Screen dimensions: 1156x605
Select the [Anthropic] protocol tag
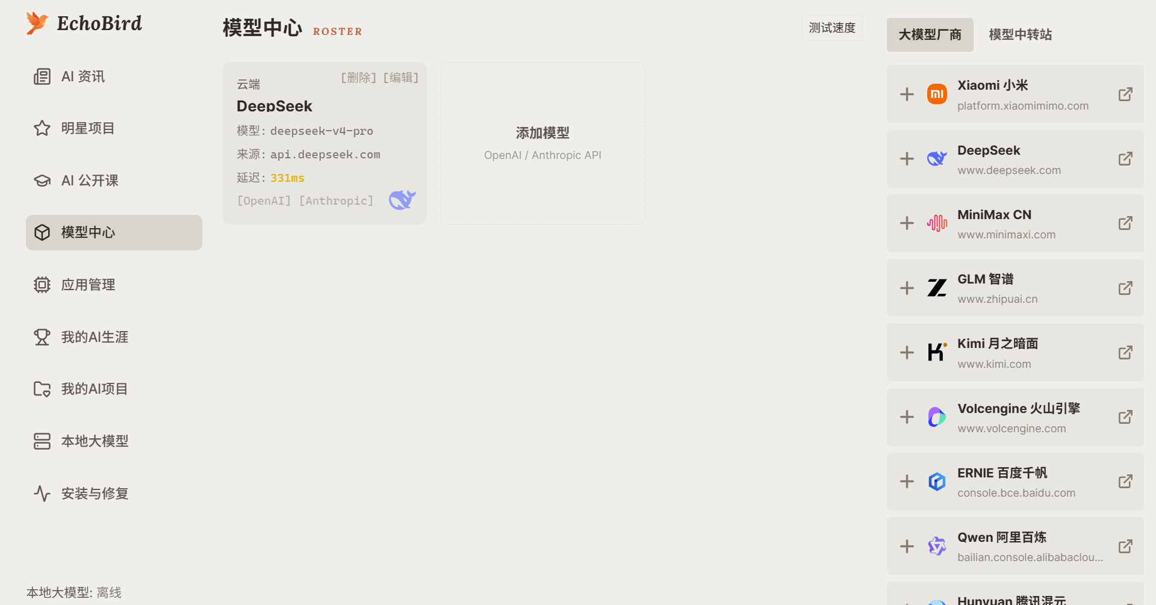point(337,200)
